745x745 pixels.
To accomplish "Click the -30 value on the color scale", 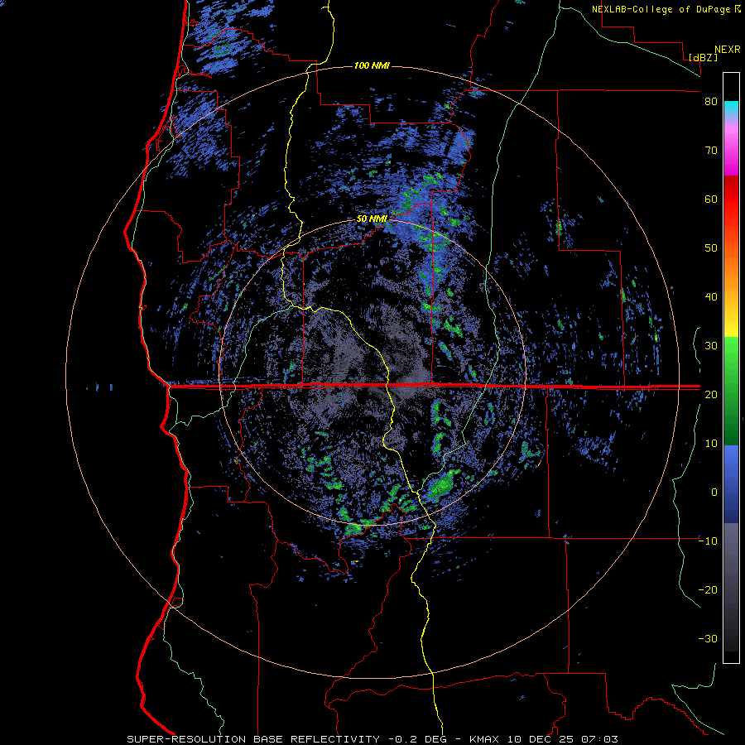I will coord(708,638).
